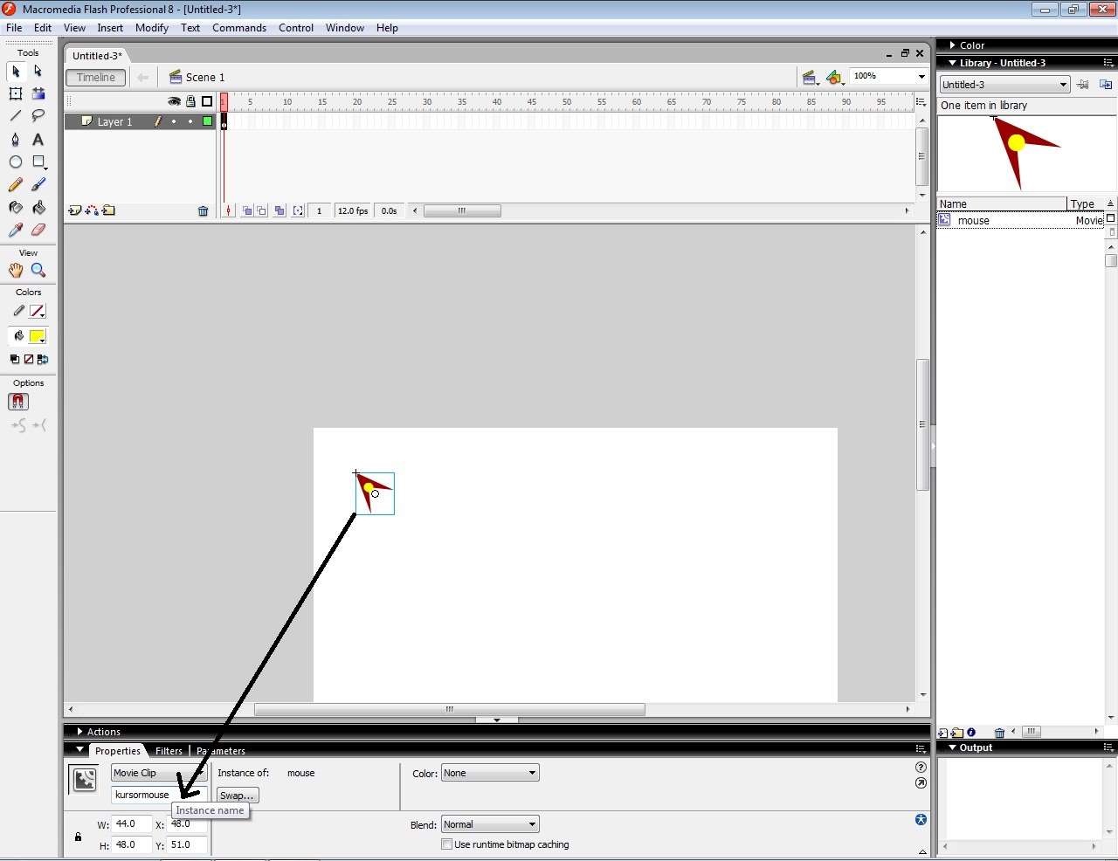
Task: Select the mouse symbol in library
Action: tap(973, 221)
